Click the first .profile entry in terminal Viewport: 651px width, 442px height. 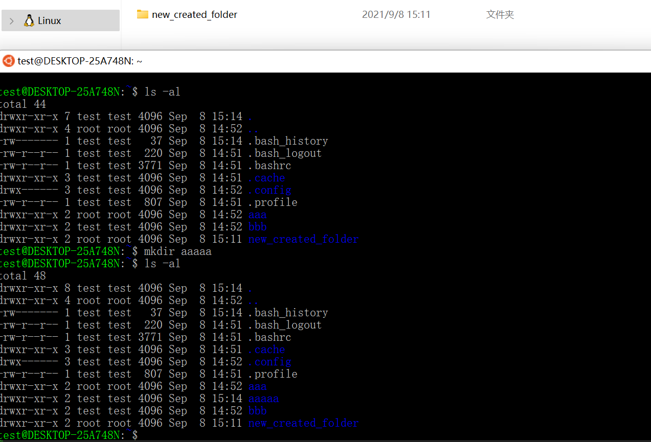[x=273, y=202]
